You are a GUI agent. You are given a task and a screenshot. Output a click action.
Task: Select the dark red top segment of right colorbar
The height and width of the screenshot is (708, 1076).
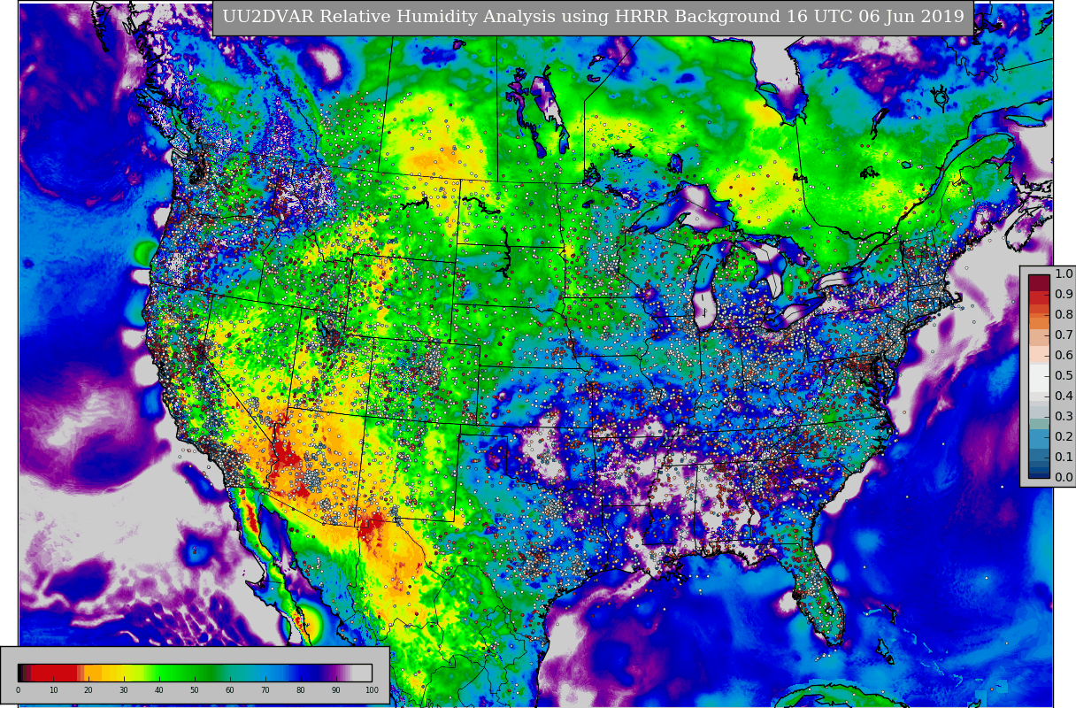1039,283
